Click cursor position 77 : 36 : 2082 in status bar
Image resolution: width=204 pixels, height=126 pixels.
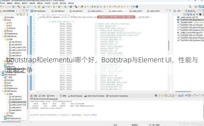tap(154, 125)
